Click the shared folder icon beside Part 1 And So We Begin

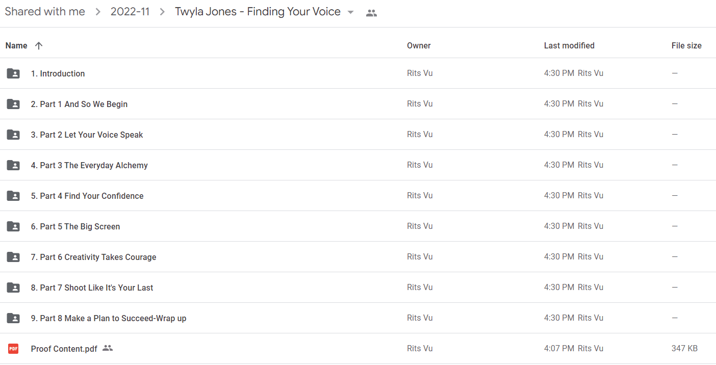click(x=13, y=104)
